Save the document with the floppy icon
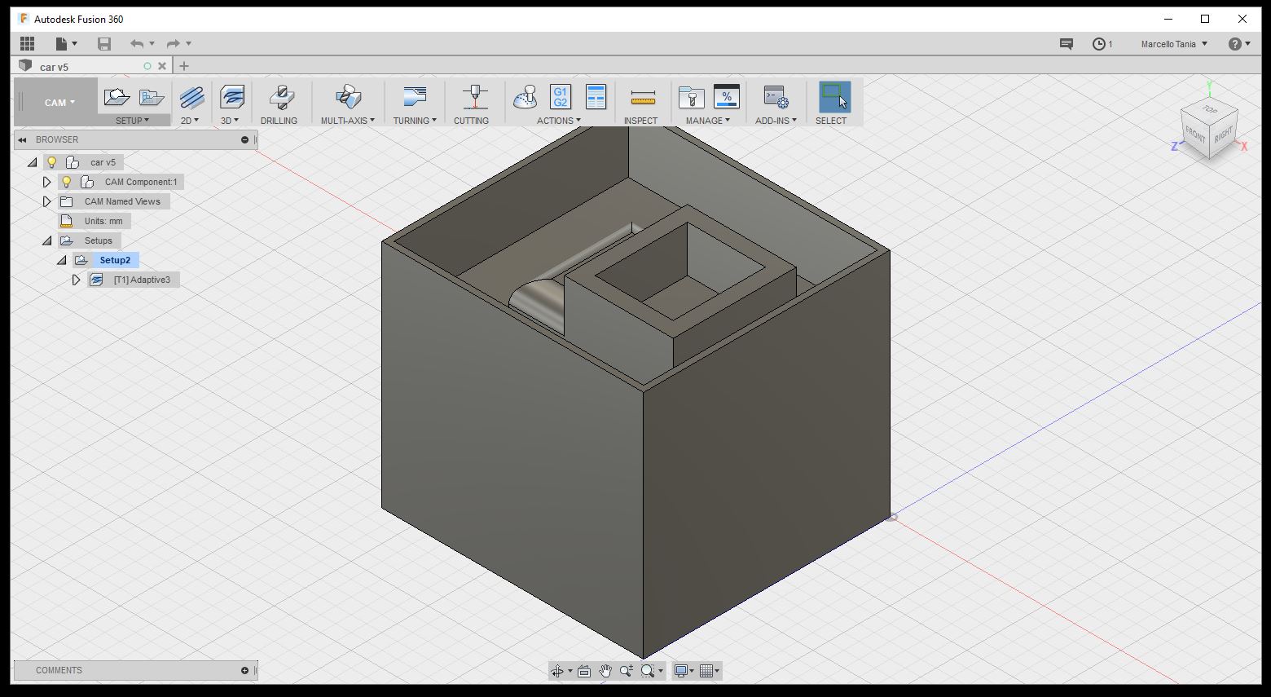Screen dimensions: 1271x697 click(103, 44)
